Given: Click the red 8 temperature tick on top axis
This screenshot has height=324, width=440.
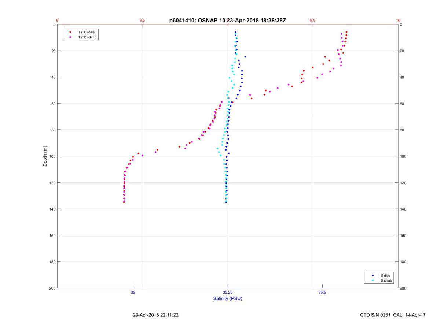Looking at the screenshot, I should point(57,21).
